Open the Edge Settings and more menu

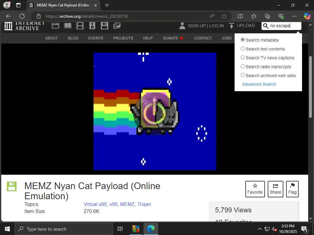[294, 16]
